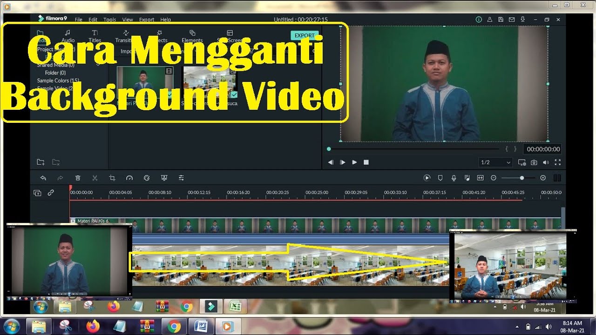Switch to the Audio tab
This screenshot has height=335, width=596.
pos(68,36)
